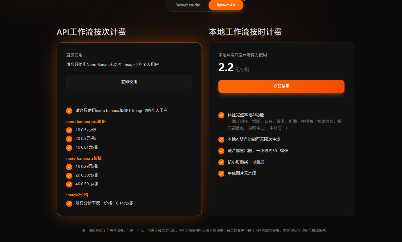This screenshot has width=402, height=242.
Task: Click the check icon beside 体验完整本地AI功能
Action: [221, 115]
